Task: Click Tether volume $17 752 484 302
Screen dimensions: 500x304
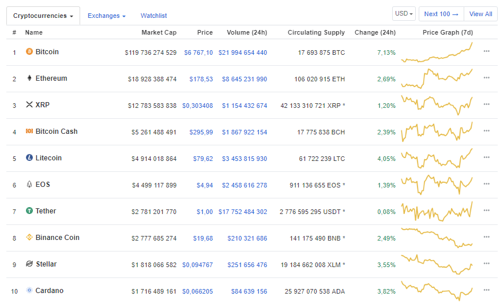Action: 243,212
